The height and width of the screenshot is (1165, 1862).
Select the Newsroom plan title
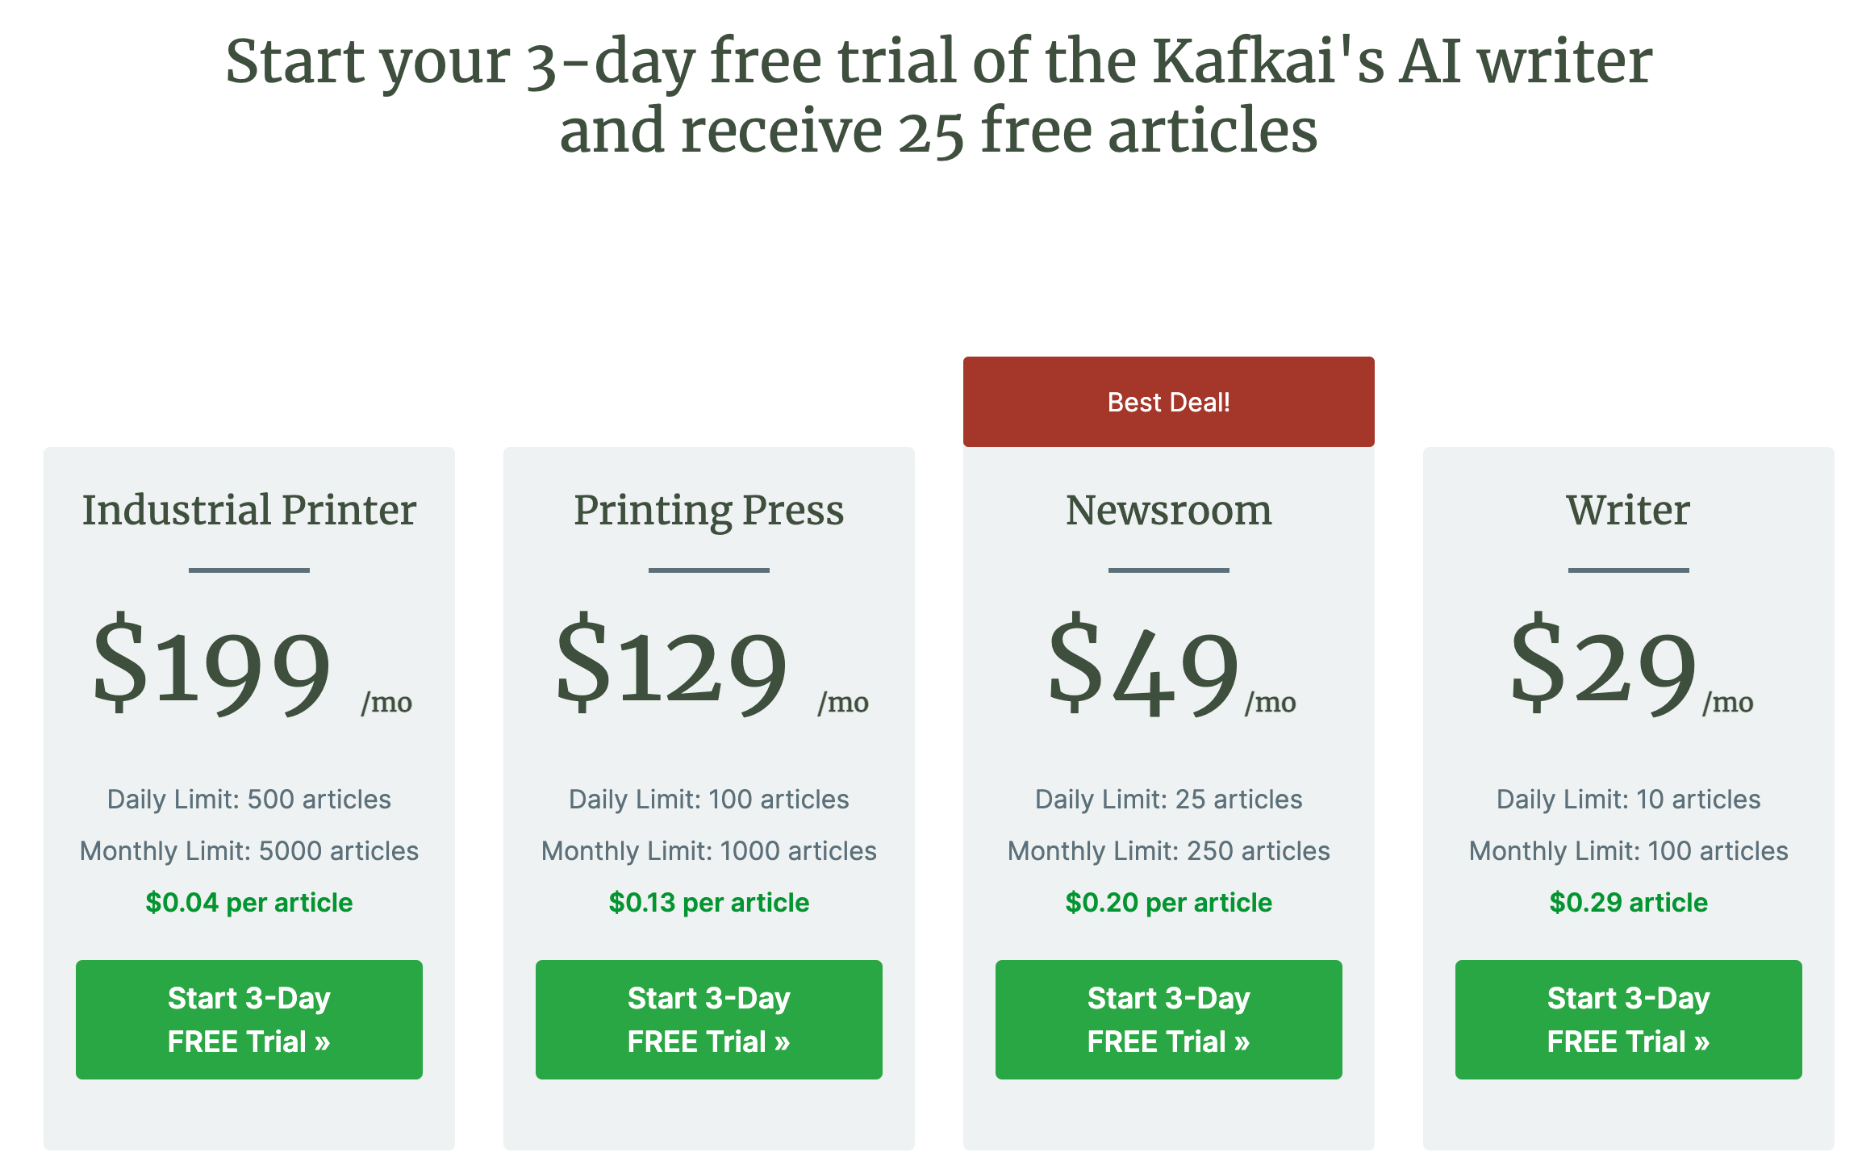(1168, 510)
